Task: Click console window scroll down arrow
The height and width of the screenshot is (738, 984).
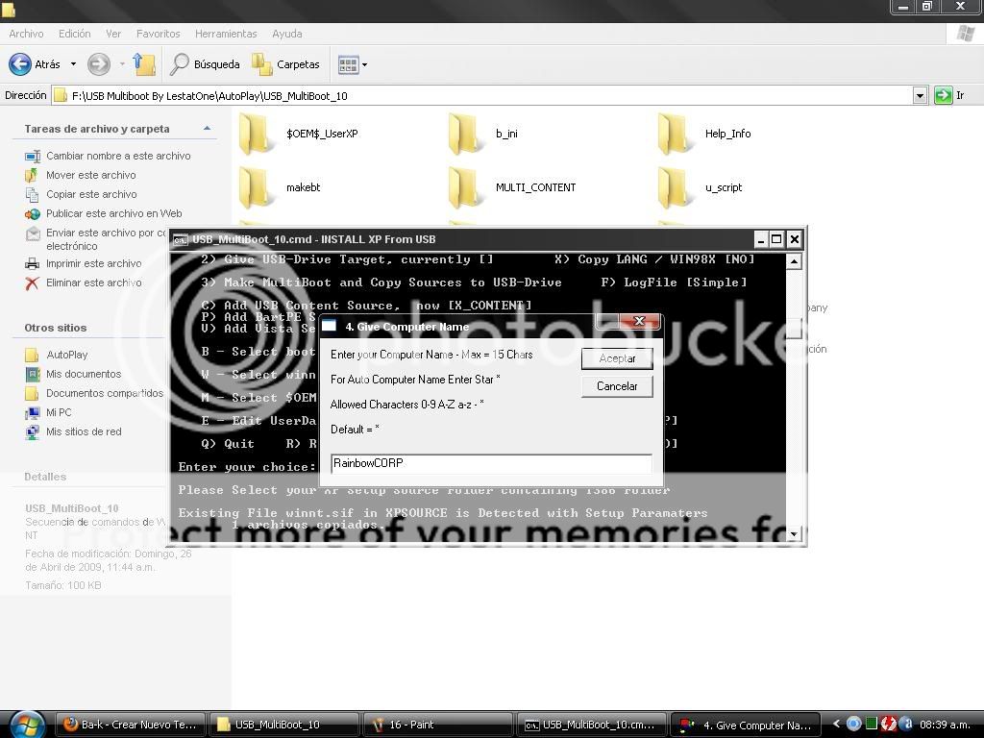Action: tap(794, 534)
